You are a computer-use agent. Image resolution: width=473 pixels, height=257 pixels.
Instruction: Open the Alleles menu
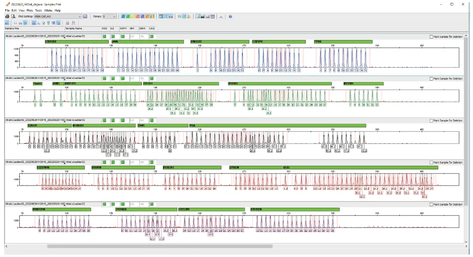(48, 10)
